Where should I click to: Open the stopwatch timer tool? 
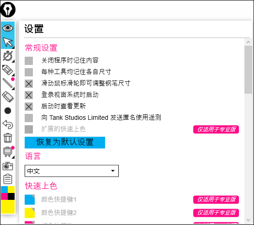click(x=8, y=56)
